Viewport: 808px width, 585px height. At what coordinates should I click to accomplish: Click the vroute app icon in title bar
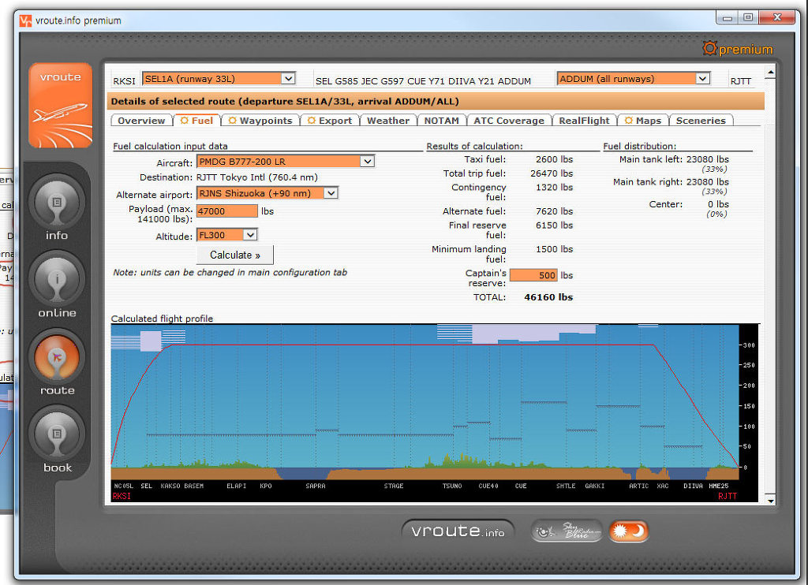[25, 20]
